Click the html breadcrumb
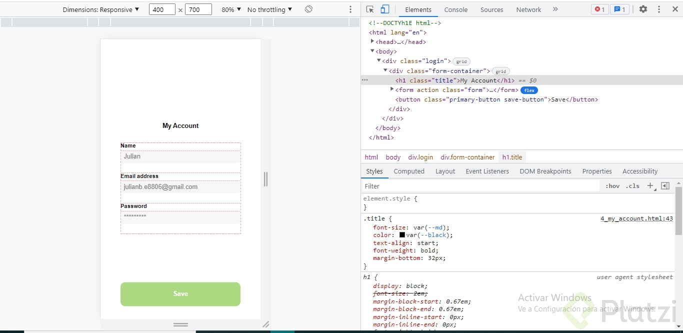Screen dimensions: 683x333 371,157
